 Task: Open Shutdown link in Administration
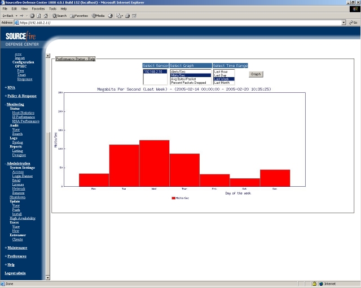click(17, 197)
